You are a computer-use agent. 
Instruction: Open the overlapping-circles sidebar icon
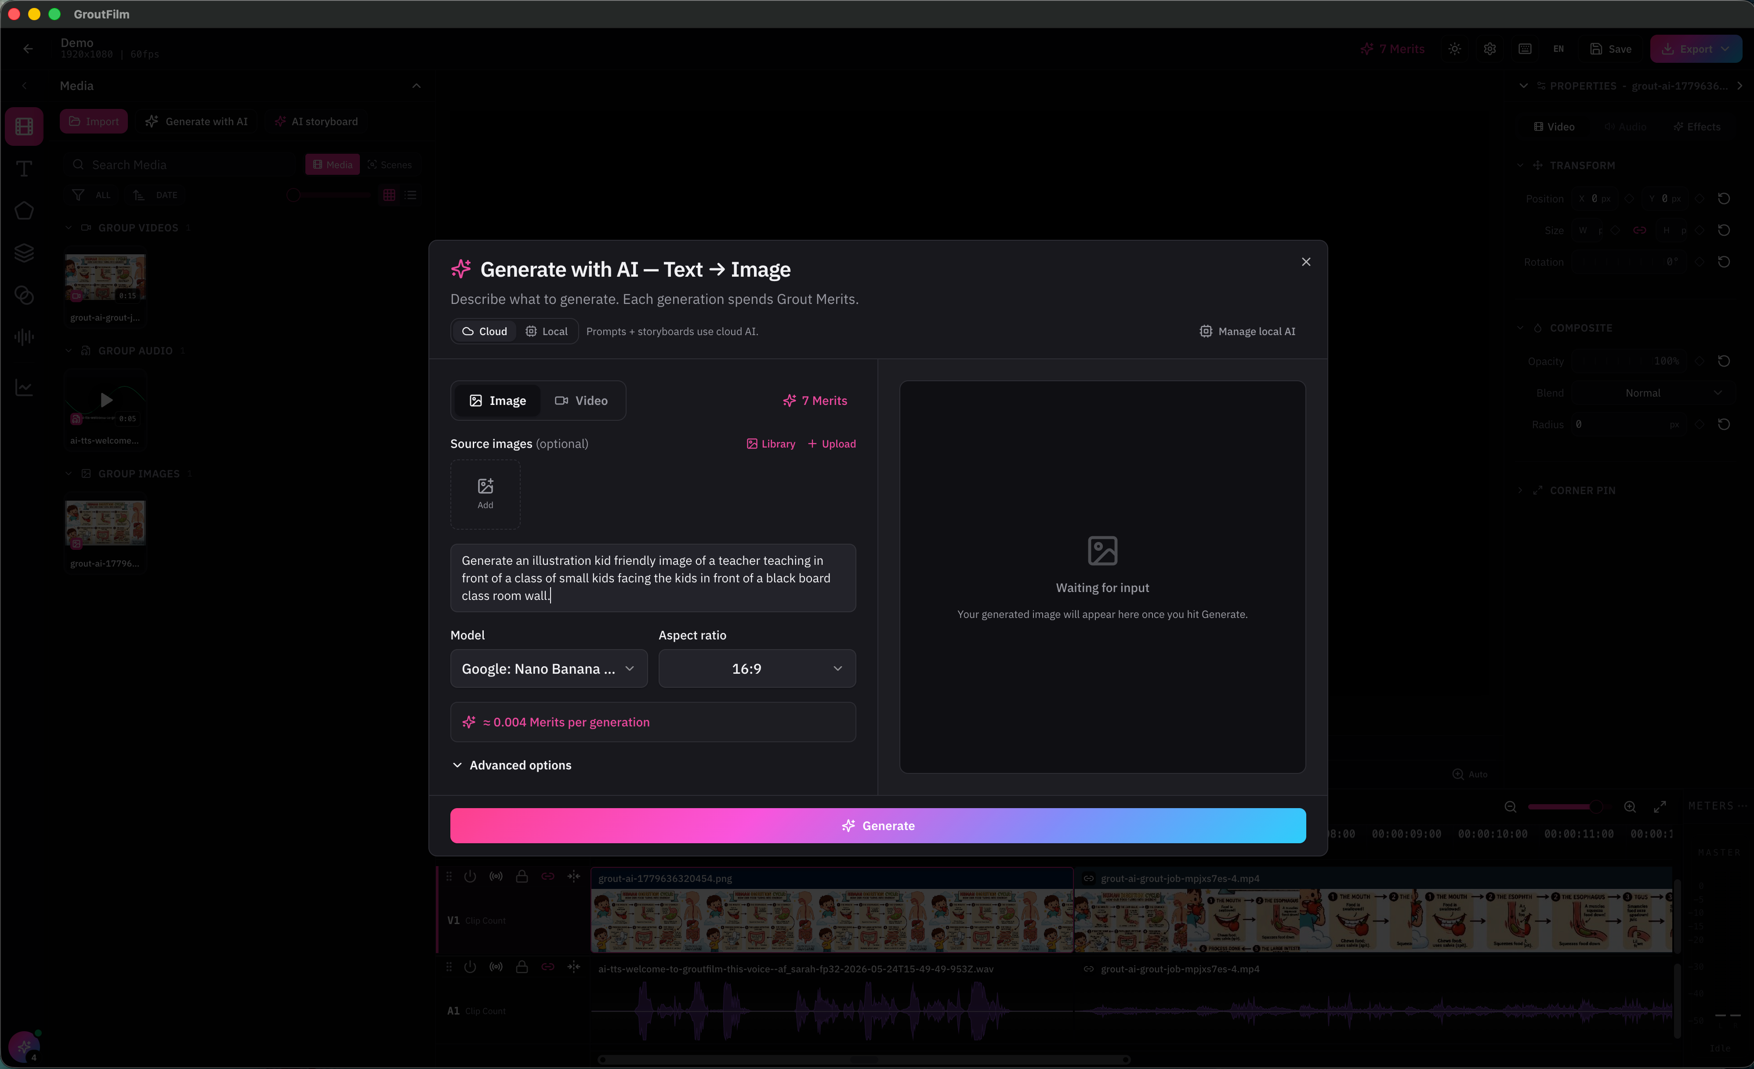point(24,295)
